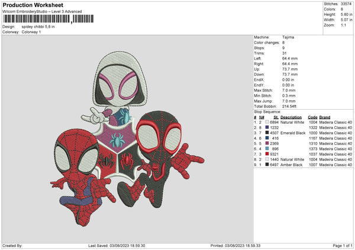355x250 pixels.
Task: Click the Max Jump value 7.0 mm
Action: click(289, 101)
